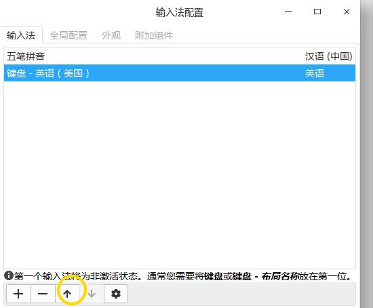373x308 pixels.
Task: Maximize the 输入法配置 window
Action: [x=317, y=12]
